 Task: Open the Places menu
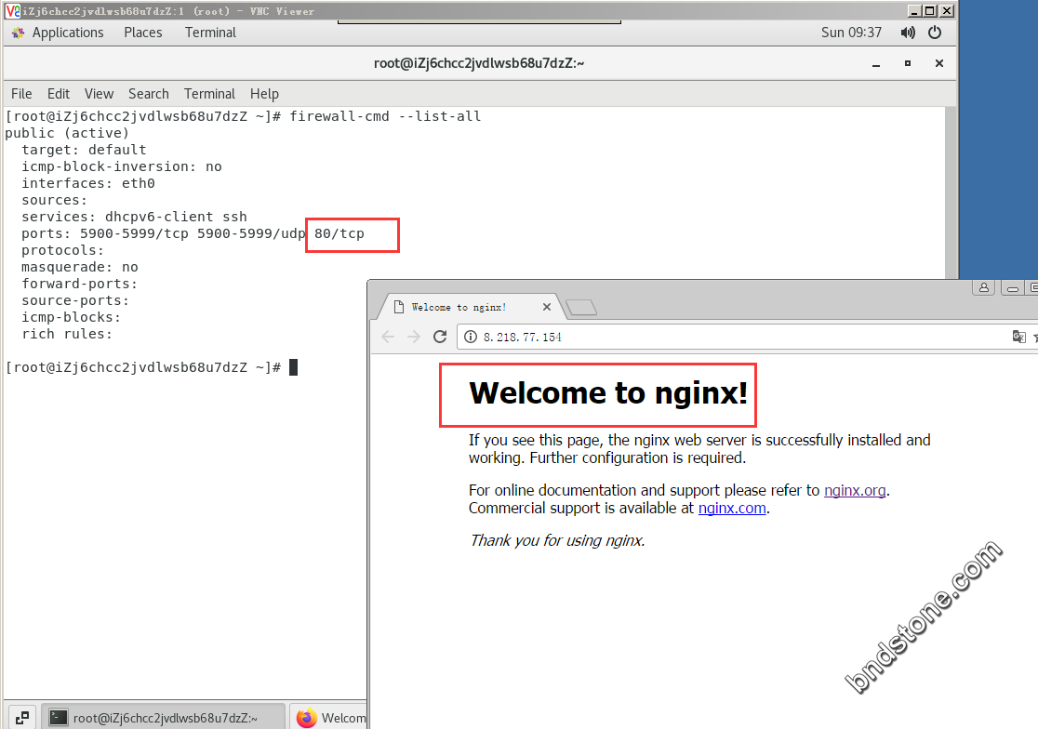143,33
